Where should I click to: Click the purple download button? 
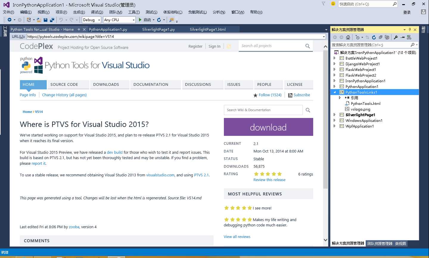268,127
